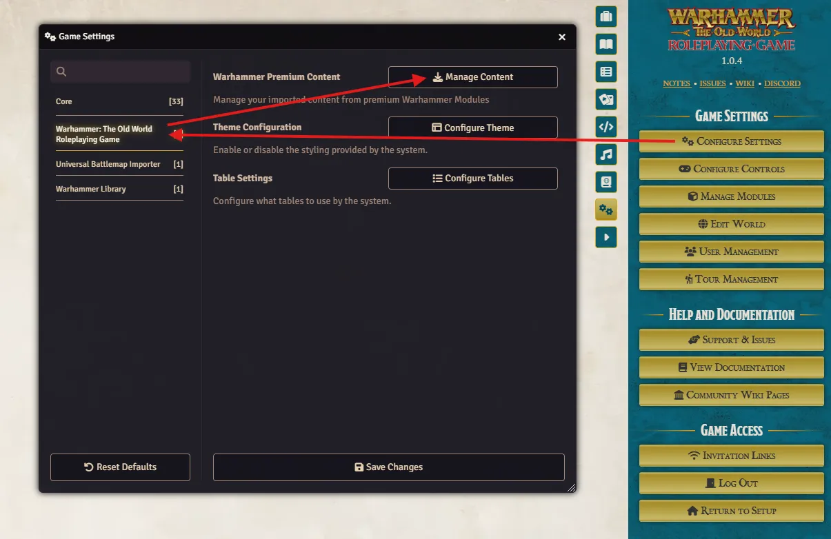Open the Items suitcase sidebar tab

pos(605,17)
